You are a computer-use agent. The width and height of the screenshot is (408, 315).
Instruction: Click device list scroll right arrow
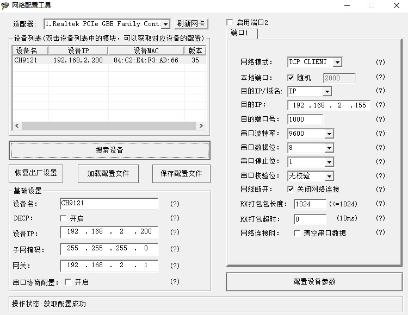tap(201, 125)
